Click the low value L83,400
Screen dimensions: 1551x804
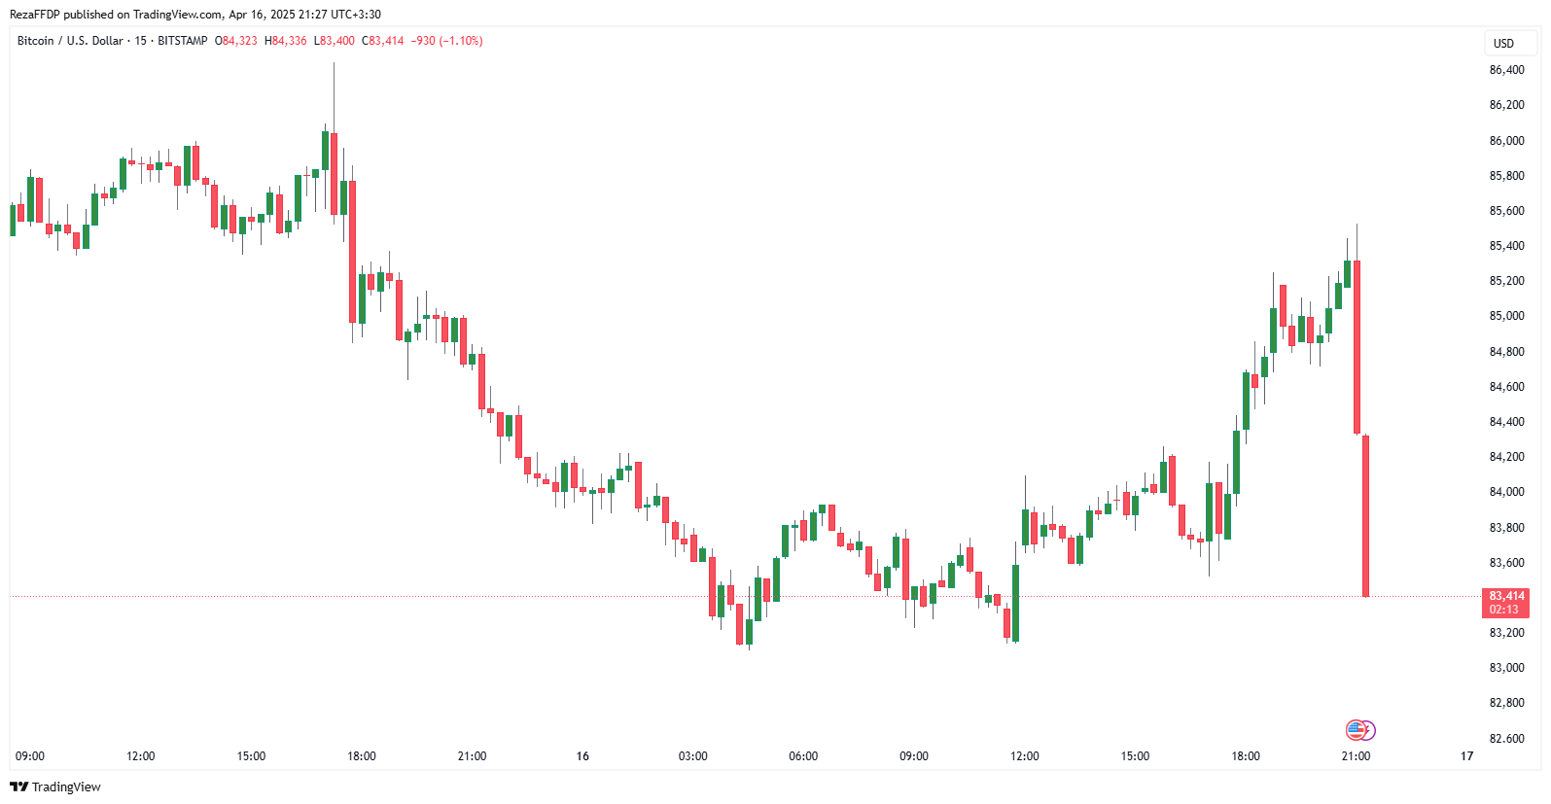[335, 41]
